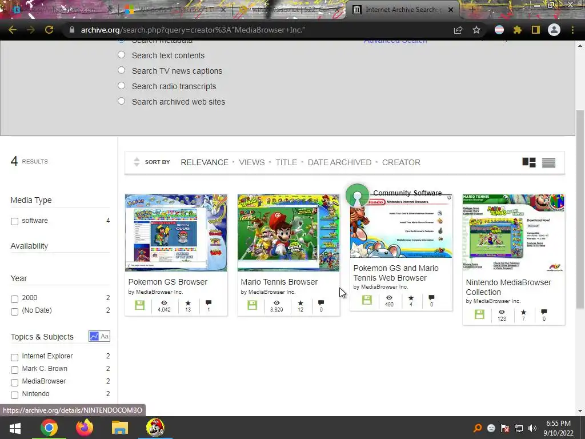Go back to previous page

click(x=13, y=30)
